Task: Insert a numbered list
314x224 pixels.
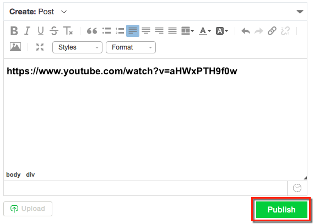Action: pyautogui.click(x=120, y=31)
